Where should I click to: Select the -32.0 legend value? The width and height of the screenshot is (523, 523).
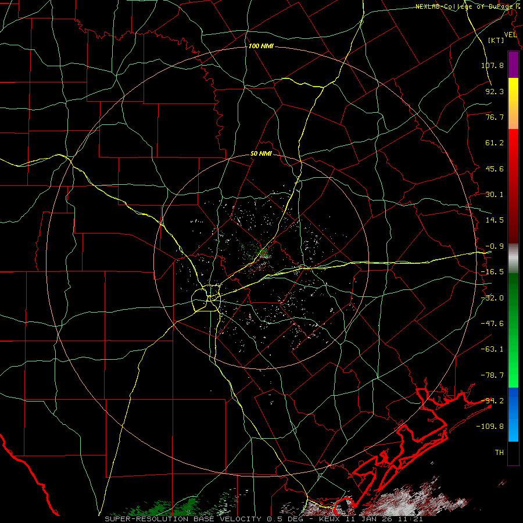pos(492,298)
